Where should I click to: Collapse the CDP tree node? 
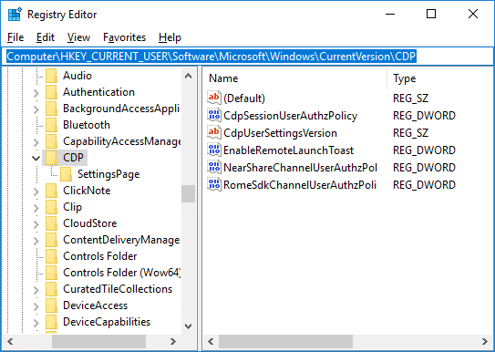(x=36, y=158)
